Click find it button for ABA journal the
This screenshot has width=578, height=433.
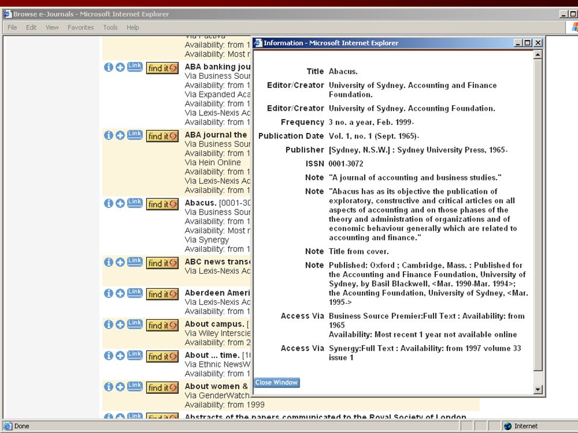[163, 136]
